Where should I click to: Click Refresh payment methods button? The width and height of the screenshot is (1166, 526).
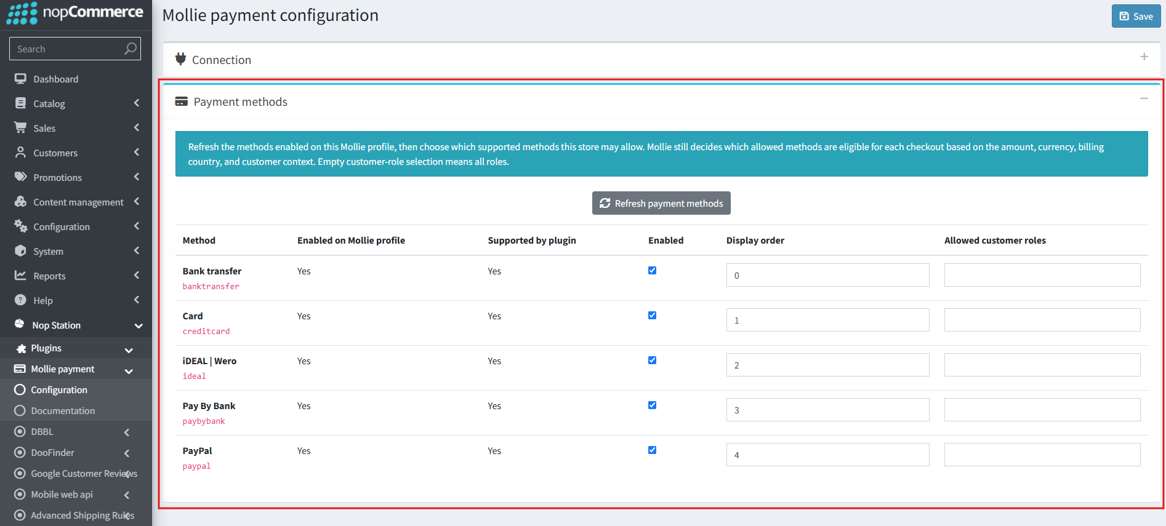pyautogui.click(x=661, y=203)
